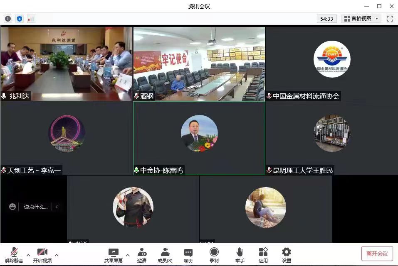Viewport: 398px width, 266px height.
Task: Expand the video options arrow beside 开启视频
Action: (57, 255)
